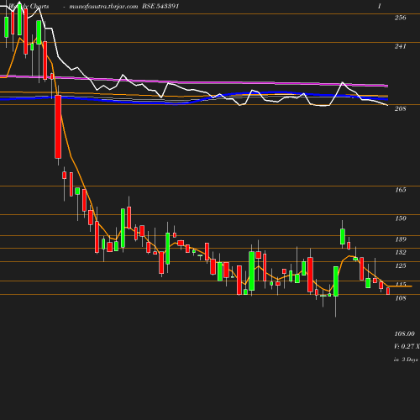The width and height of the screenshot is (420, 420).
Task: Click the last red candle near 108
Action: pos(388,291)
